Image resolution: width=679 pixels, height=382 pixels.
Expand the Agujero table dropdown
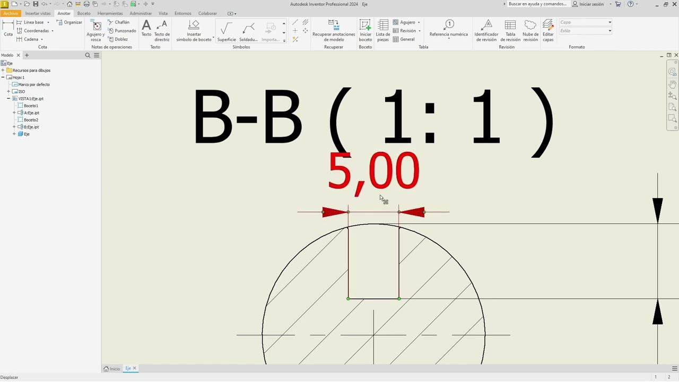[419, 22]
